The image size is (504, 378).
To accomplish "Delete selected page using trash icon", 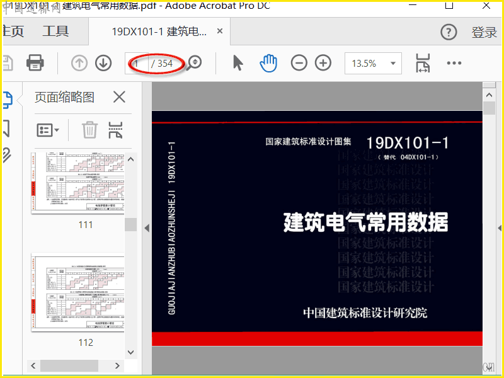I will pos(89,130).
